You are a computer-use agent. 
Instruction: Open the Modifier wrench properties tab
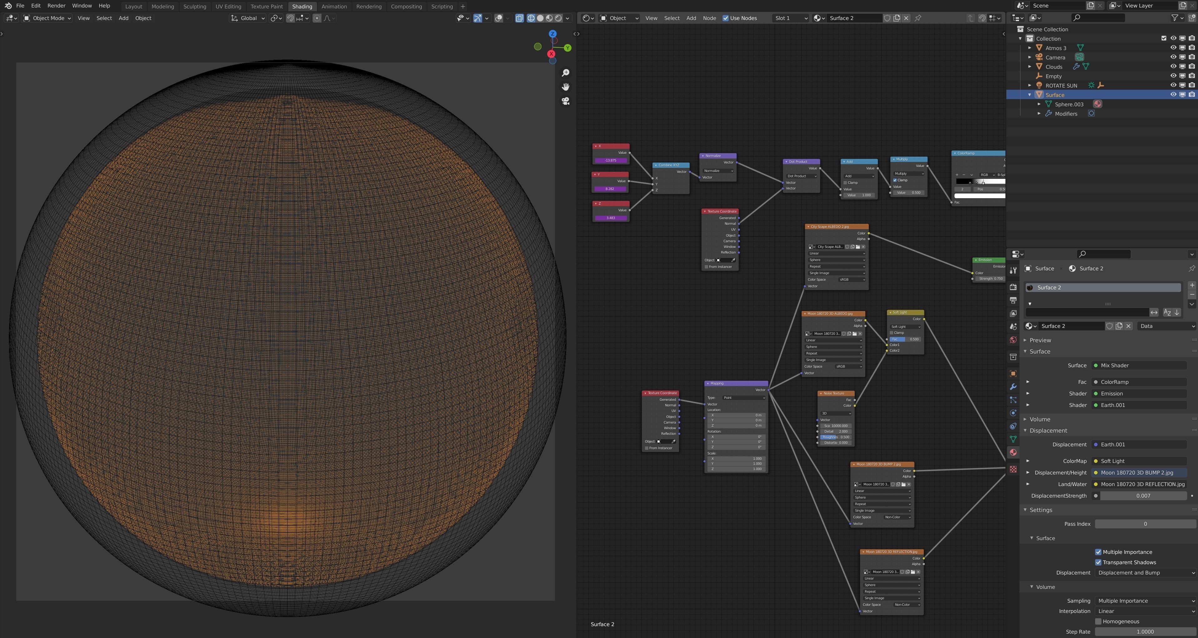pos(1013,387)
